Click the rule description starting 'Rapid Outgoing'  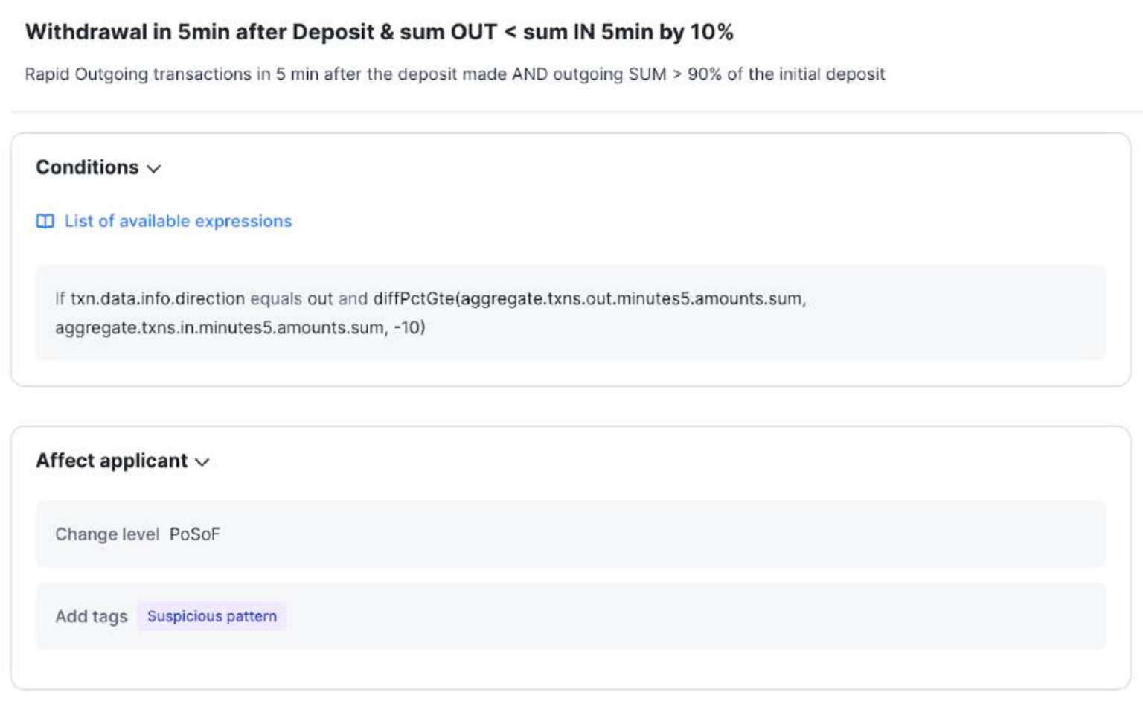[x=455, y=74]
